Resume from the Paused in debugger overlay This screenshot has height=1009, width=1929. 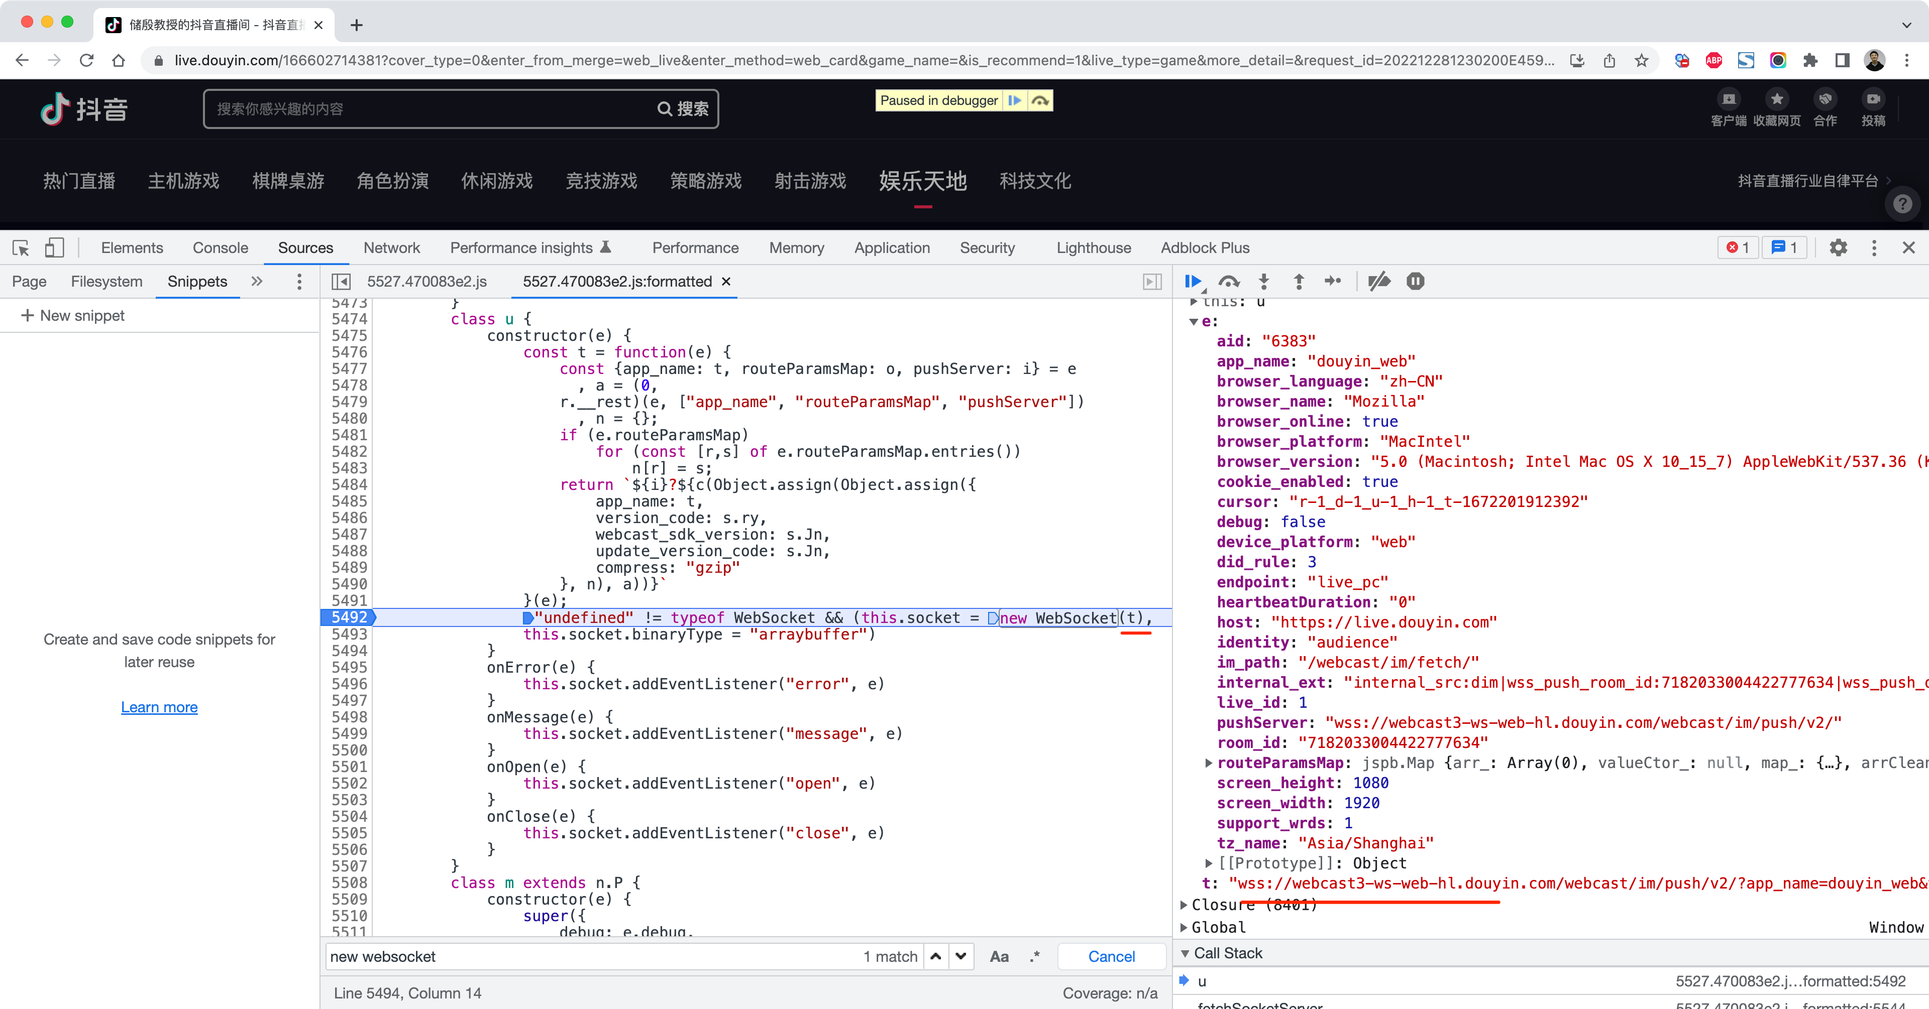1015,100
